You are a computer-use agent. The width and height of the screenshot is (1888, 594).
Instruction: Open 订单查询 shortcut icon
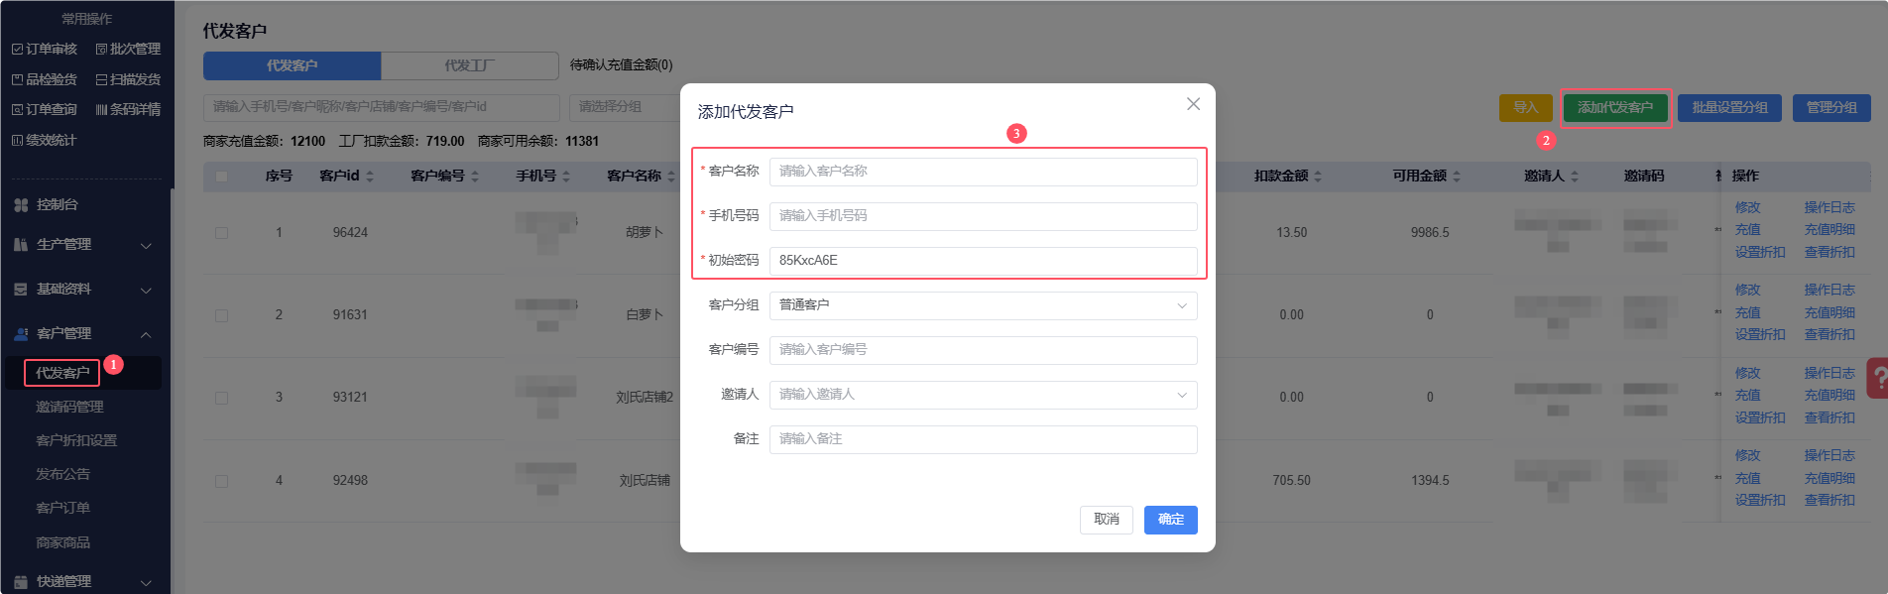[x=17, y=109]
